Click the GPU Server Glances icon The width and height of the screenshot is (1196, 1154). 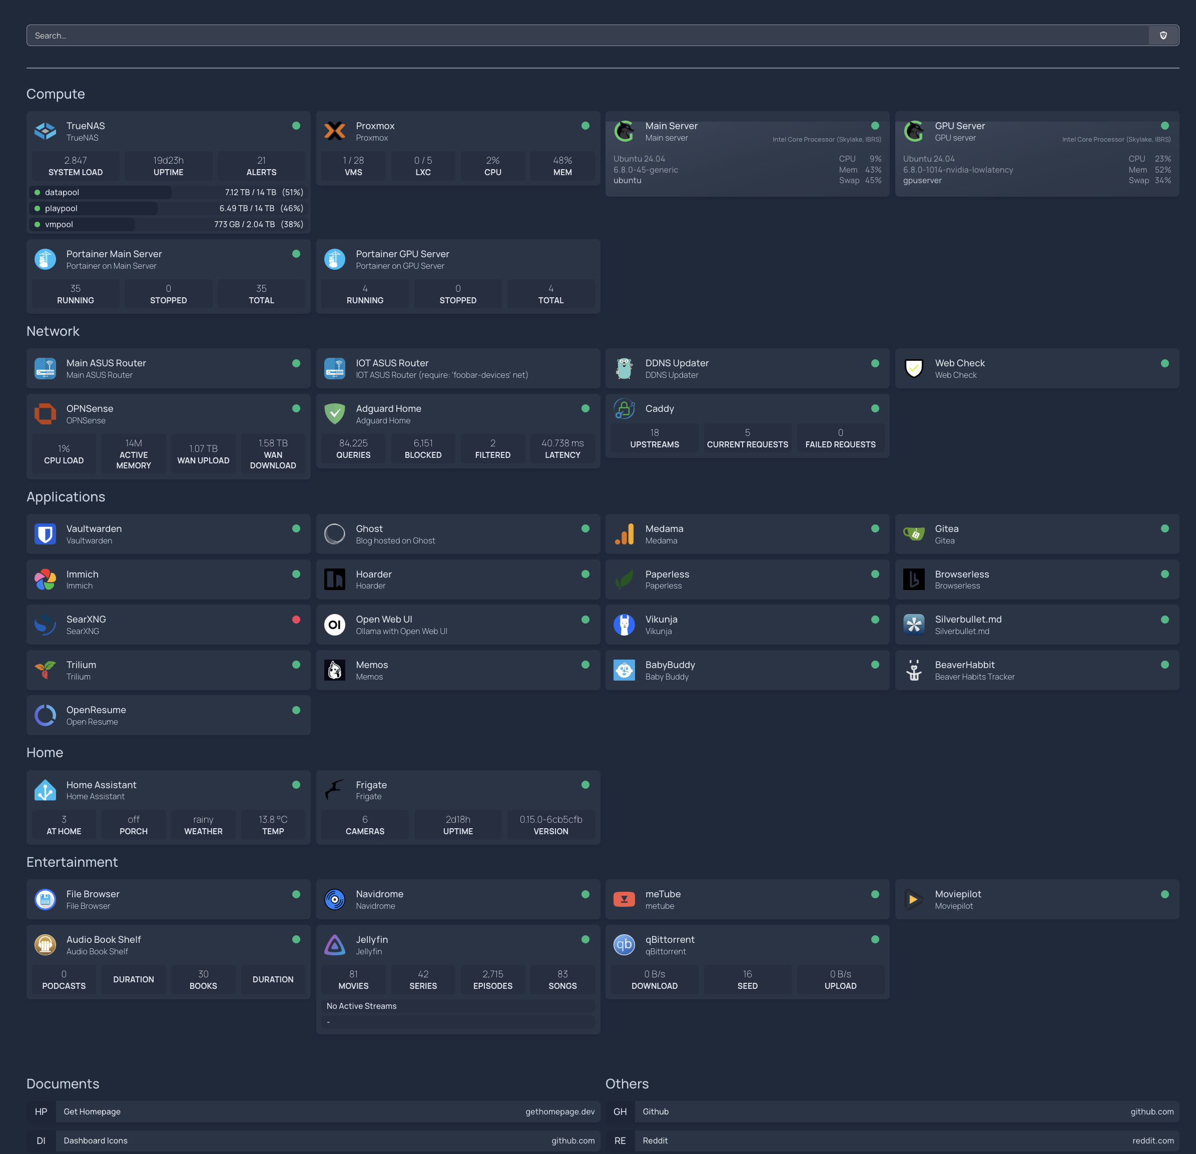(913, 131)
